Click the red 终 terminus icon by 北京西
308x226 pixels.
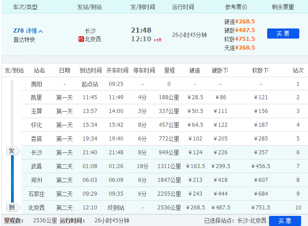click(x=81, y=39)
